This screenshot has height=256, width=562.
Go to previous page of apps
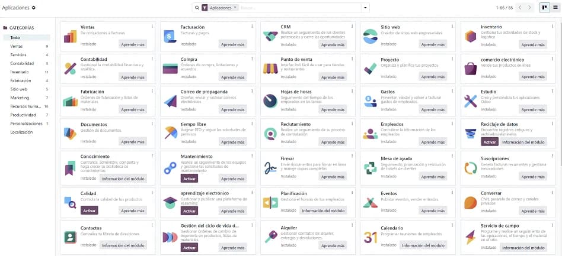tap(521, 8)
